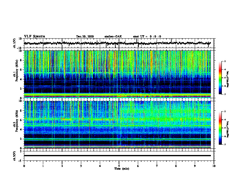
Task: Select the "start UT = 0 : 0 : 0" text
Action: [x=147, y=36]
